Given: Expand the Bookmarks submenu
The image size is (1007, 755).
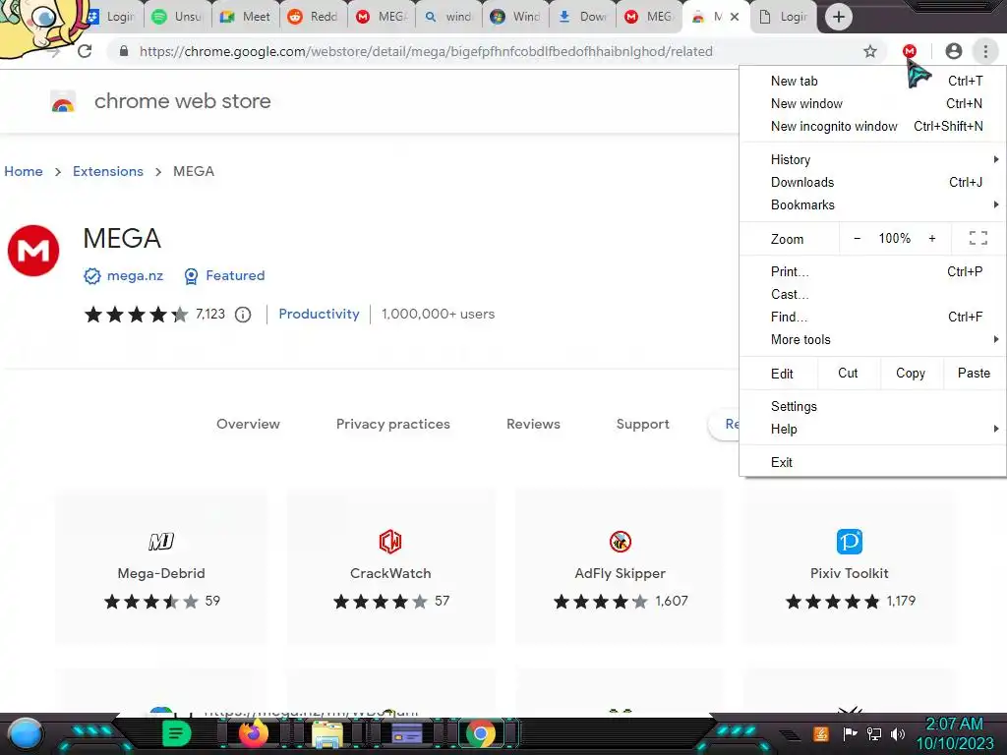Looking at the screenshot, I should (x=873, y=204).
